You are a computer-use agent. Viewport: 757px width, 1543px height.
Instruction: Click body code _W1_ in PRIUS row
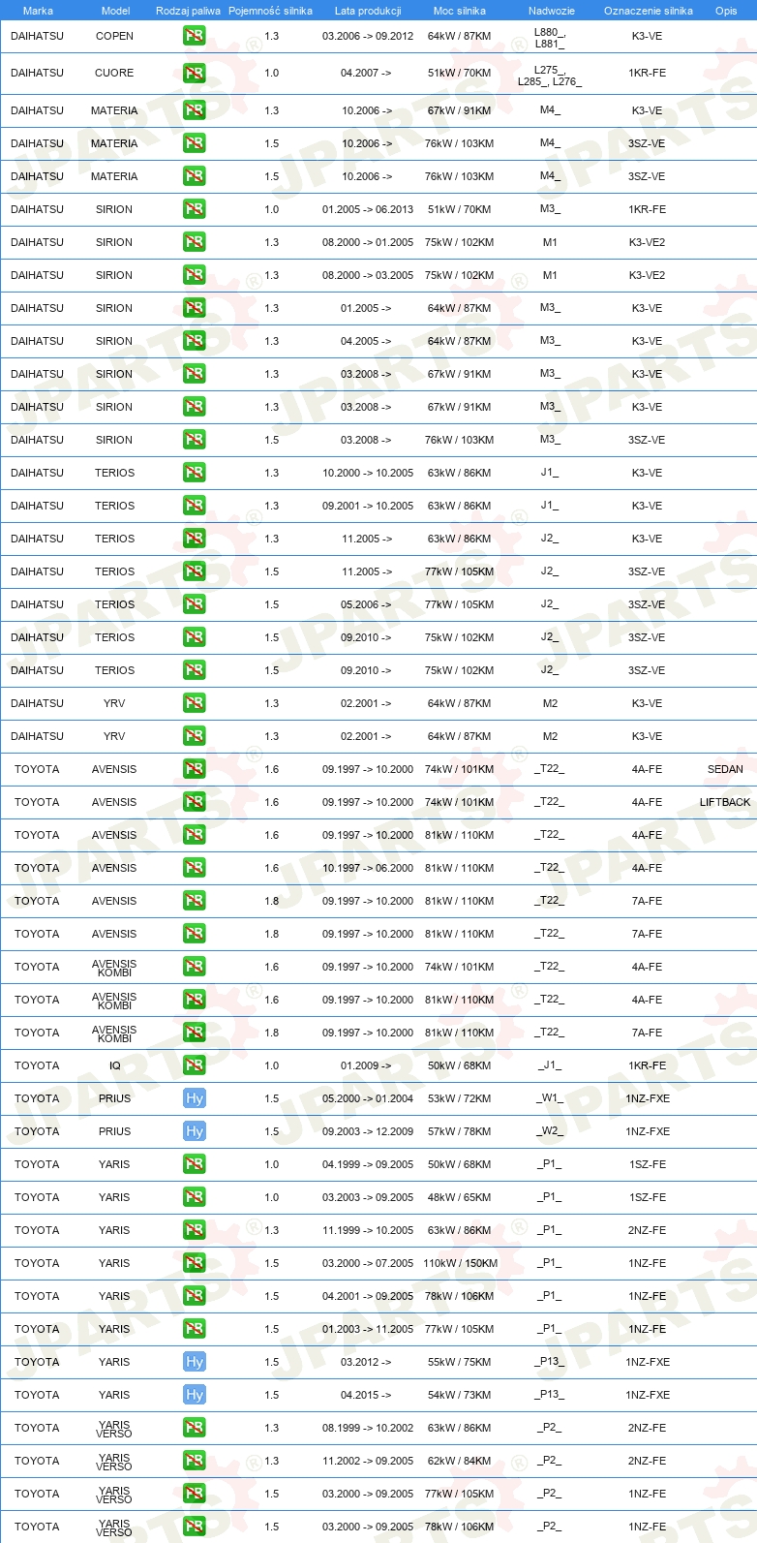click(x=550, y=1098)
